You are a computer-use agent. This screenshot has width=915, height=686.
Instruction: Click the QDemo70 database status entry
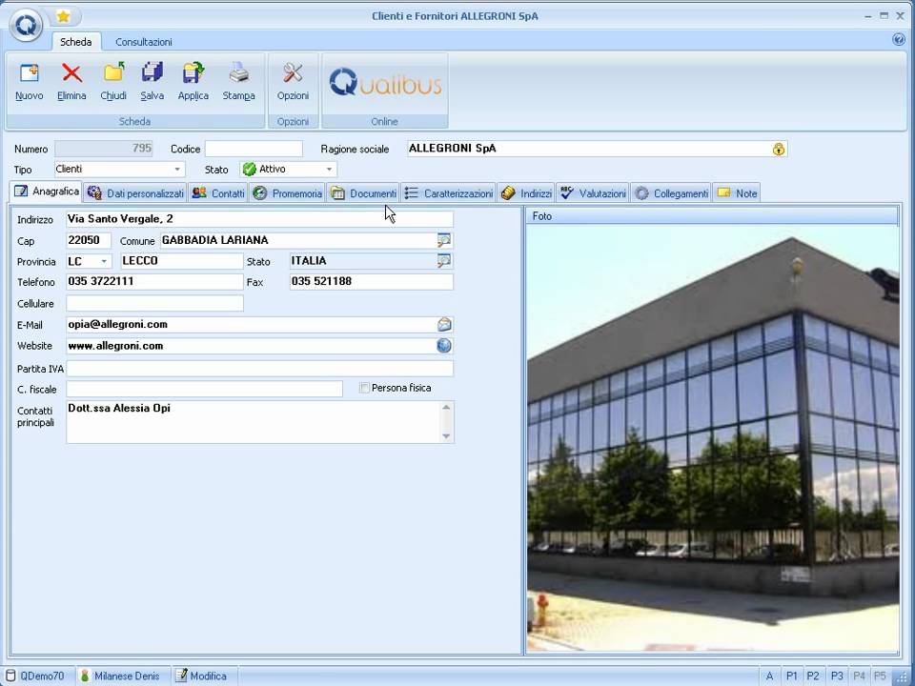point(36,676)
